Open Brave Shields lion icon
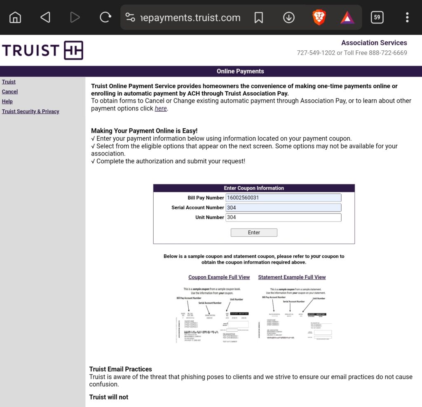422x407 pixels. 319,17
